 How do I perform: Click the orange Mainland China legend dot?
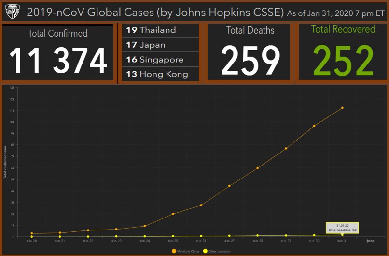(174, 251)
